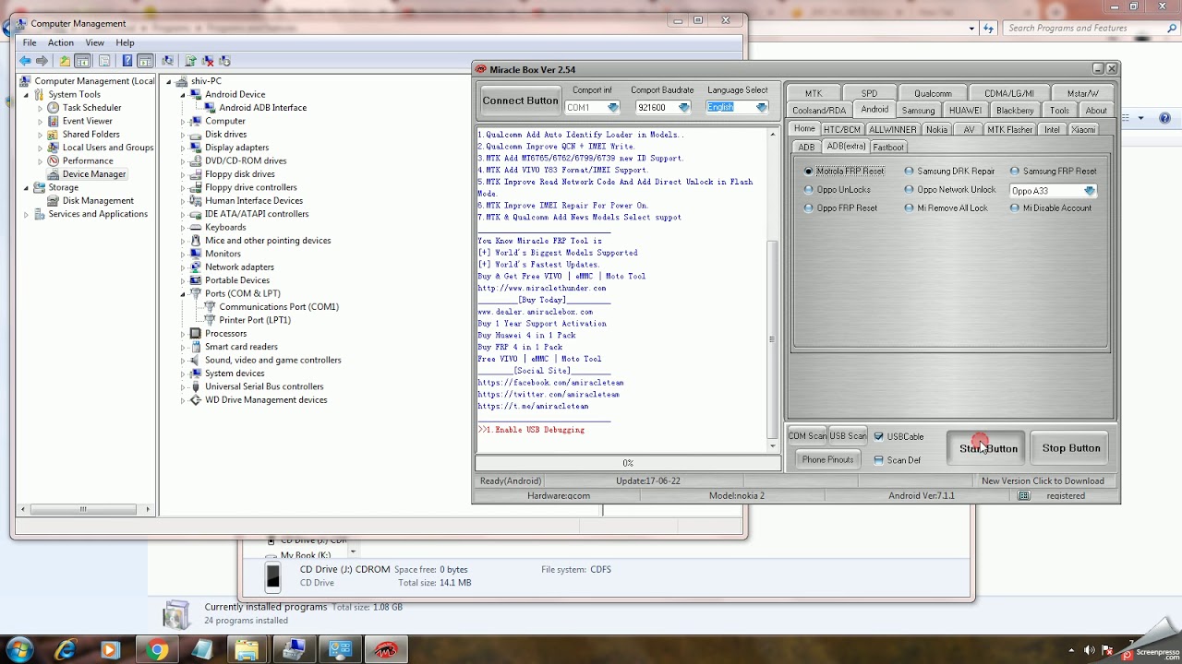Click the Scan for hardware changes icon

coord(167,61)
